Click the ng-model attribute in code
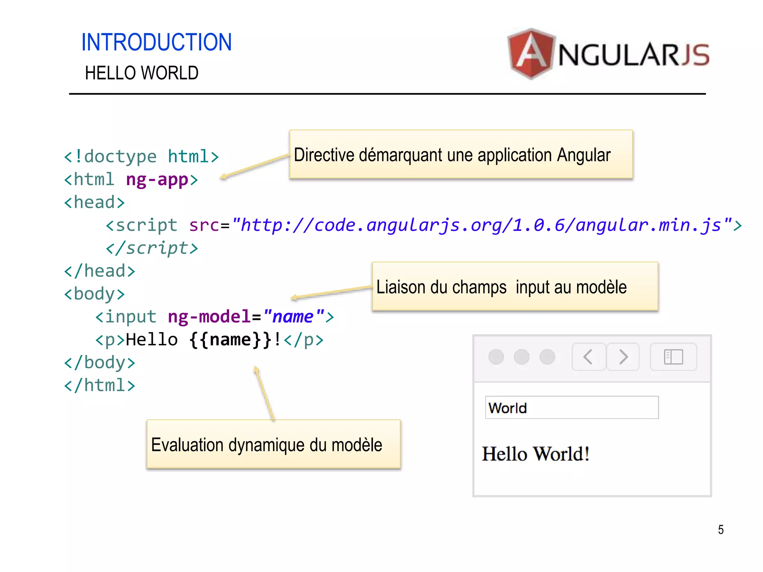This screenshot has height=572, width=763. (x=209, y=317)
